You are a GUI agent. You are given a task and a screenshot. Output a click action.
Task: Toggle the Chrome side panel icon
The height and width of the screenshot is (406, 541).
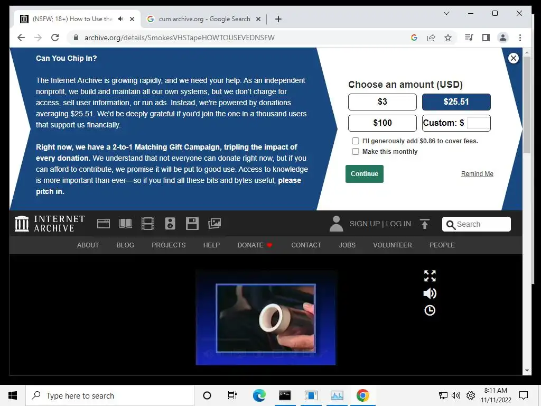pyautogui.click(x=486, y=38)
